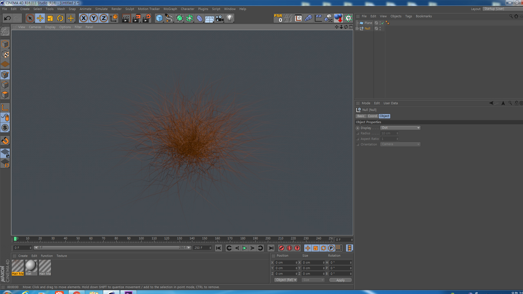The width and height of the screenshot is (523, 294).
Task: Toggle the coordinate system icon
Action: tap(114, 18)
